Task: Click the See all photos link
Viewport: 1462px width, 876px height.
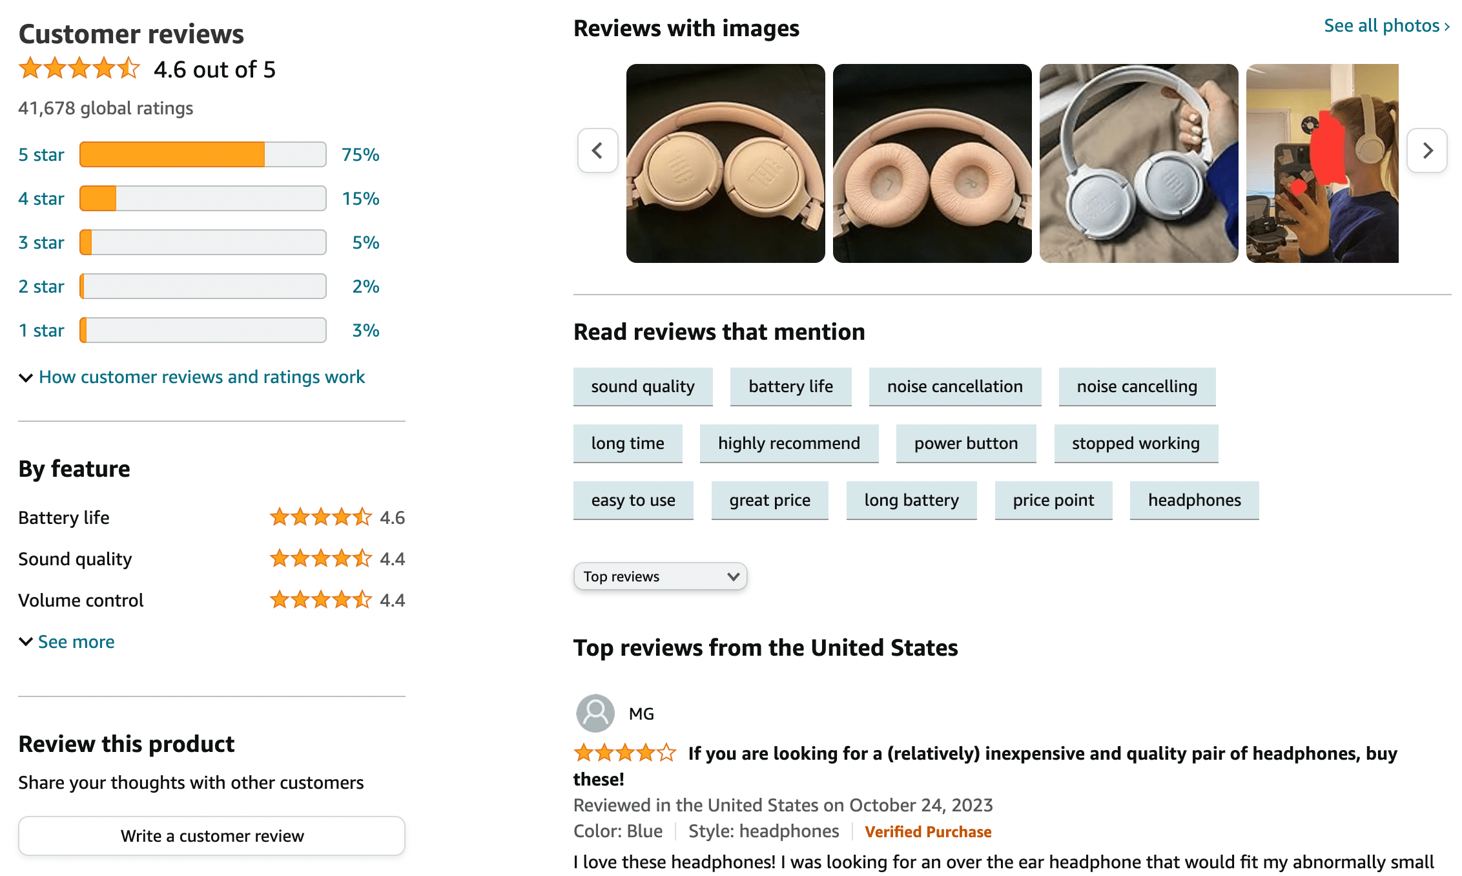Action: (x=1383, y=26)
